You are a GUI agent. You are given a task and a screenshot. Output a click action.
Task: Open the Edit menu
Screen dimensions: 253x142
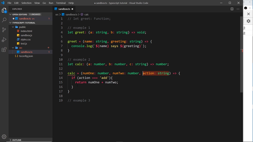[x=16, y=3]
